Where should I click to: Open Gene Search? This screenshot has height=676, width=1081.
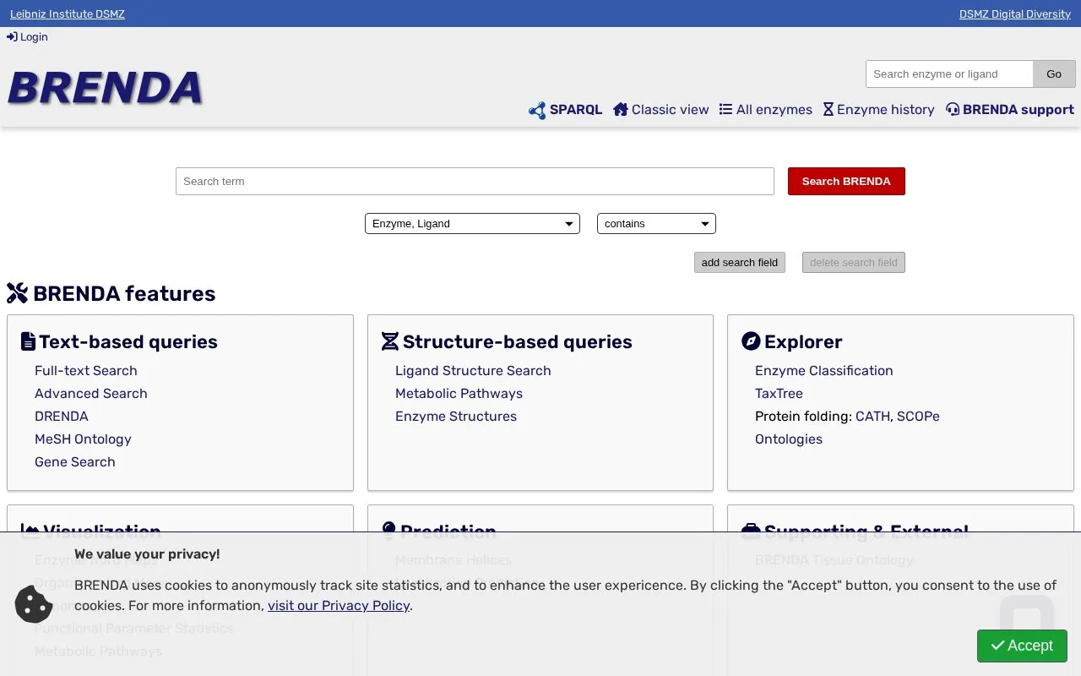(x=75, y=461)
